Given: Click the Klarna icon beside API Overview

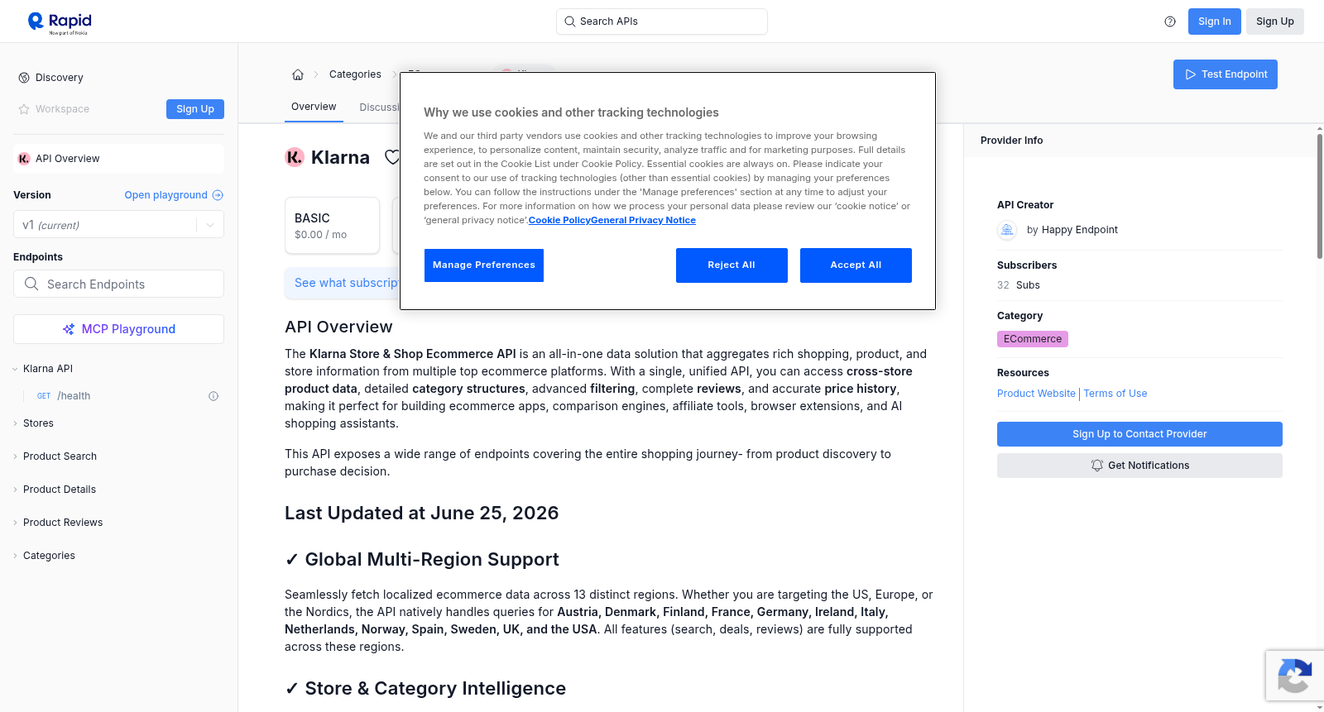Looking at the screenshot, I should [24, 159].
